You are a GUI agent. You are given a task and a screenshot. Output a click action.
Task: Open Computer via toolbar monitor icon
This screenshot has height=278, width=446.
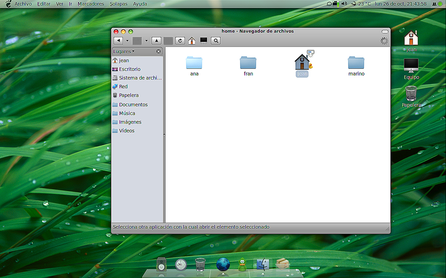click(x=203, y=41)
